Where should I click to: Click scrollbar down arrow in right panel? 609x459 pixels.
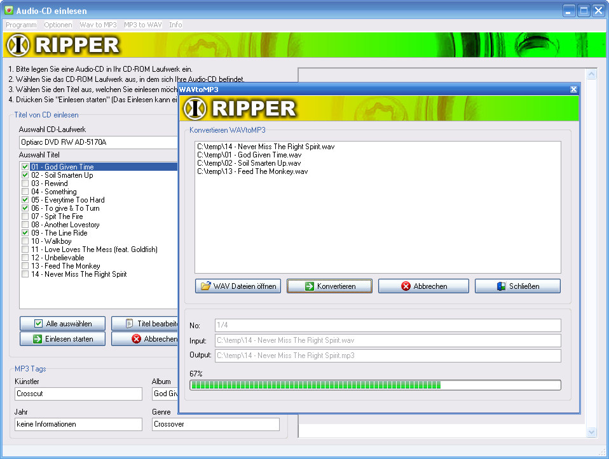click(x=592, y=432)
